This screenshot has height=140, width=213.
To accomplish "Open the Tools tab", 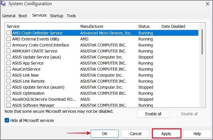I will click(x=71, y=16).
